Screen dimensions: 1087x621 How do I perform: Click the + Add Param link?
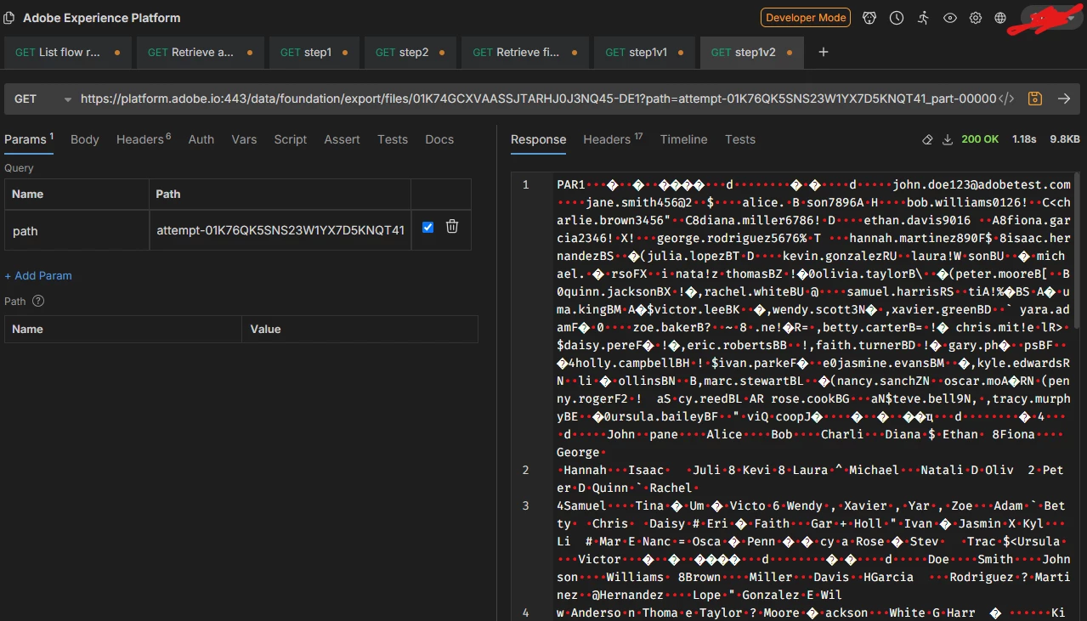coord(38,275)
